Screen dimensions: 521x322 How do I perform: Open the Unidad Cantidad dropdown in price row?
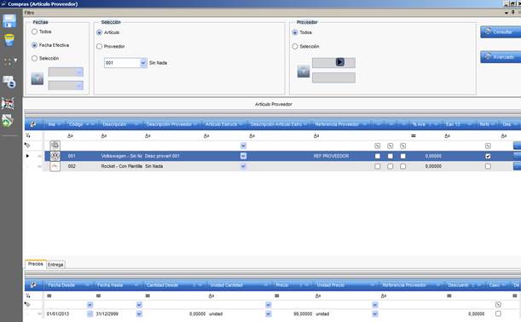coord(268,313)
